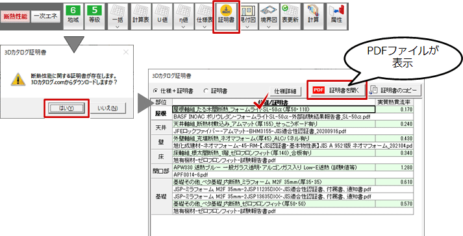Select the 旭有機材 pdf under 基礎
This screenshot has height=236, width=463.
pyautogui.click(x=293, y=211)
